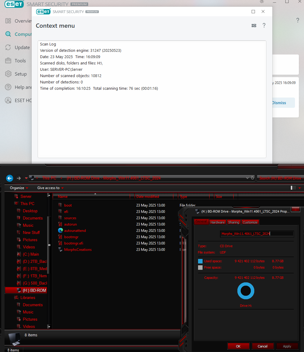Viewport: 304px width, 352px height.
Task: Sort files by Type column
Action: point(194,196)
